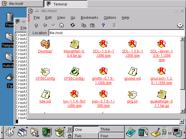Viewport: 186px width, 139px height.
Task: Open Trash on the desktop
Action: (x=10, y=17)
